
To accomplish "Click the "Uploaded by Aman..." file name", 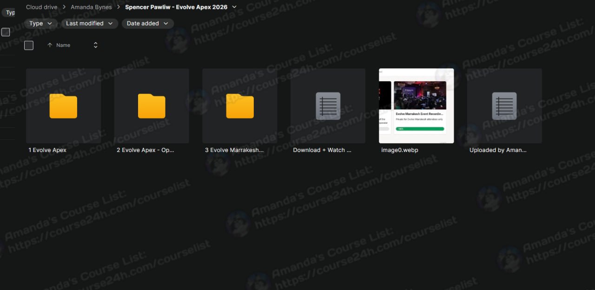I will [498, 150].
